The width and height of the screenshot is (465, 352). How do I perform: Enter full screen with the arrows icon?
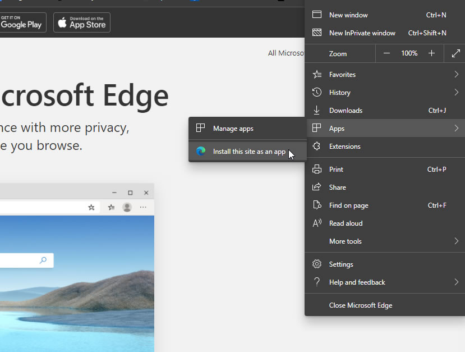tap(456, 53)
